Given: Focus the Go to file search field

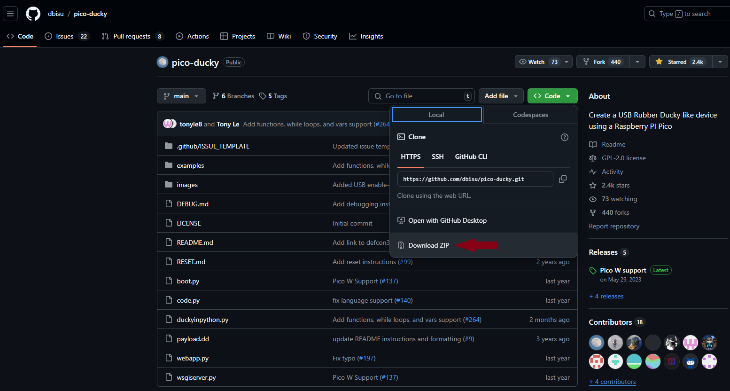Looking at the screenshot, I should point(421,96).
